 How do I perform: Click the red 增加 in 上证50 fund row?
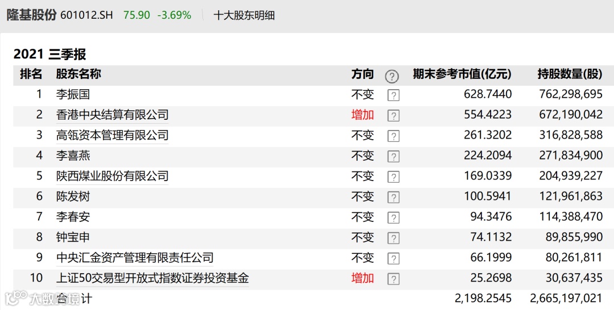click(363, 278)
